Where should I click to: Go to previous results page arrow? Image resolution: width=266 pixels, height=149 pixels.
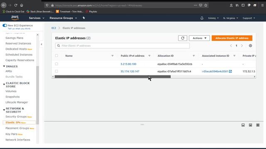click(231, 46)
